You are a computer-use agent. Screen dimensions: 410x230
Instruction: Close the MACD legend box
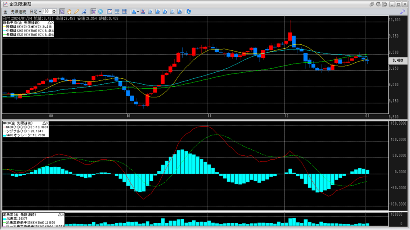(47, 123)
